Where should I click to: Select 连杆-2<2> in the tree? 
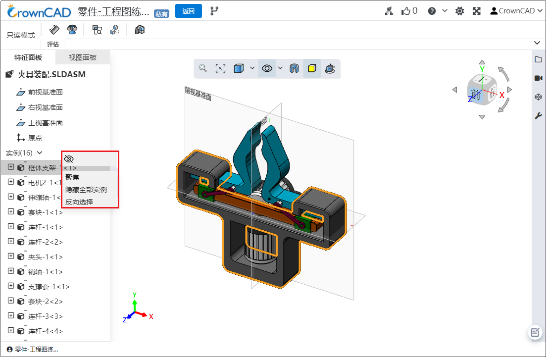click(x=46, y=242)
